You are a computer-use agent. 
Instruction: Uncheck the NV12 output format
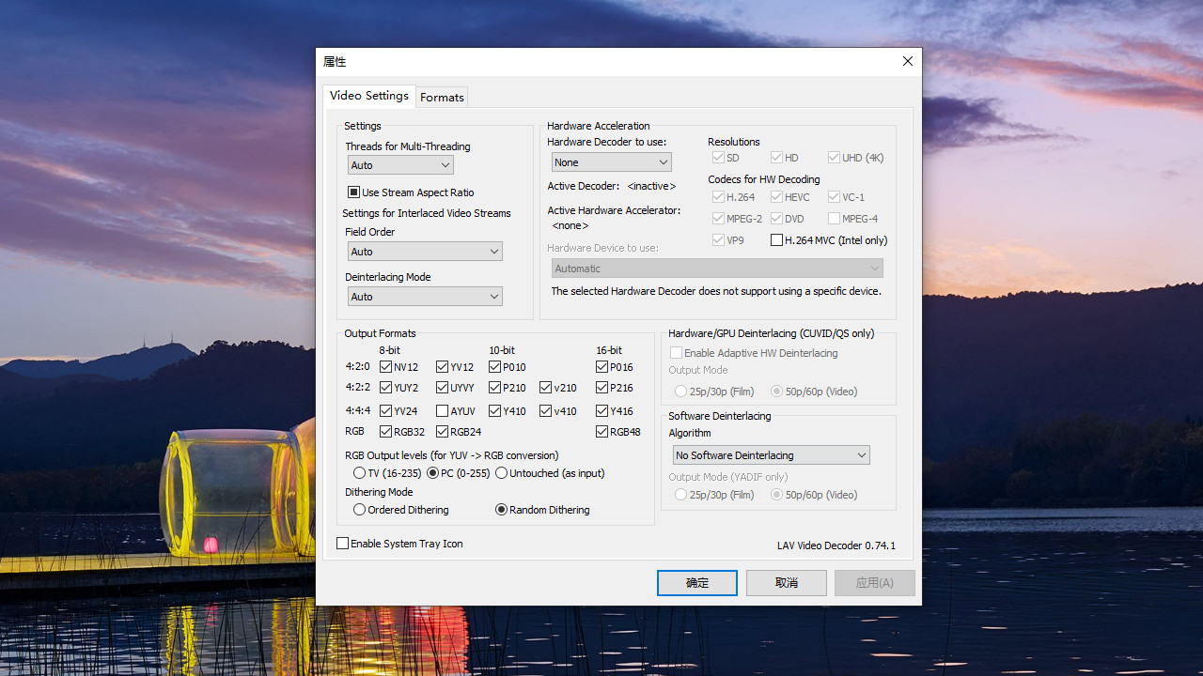pyautogui.click(x=386, y=367)
